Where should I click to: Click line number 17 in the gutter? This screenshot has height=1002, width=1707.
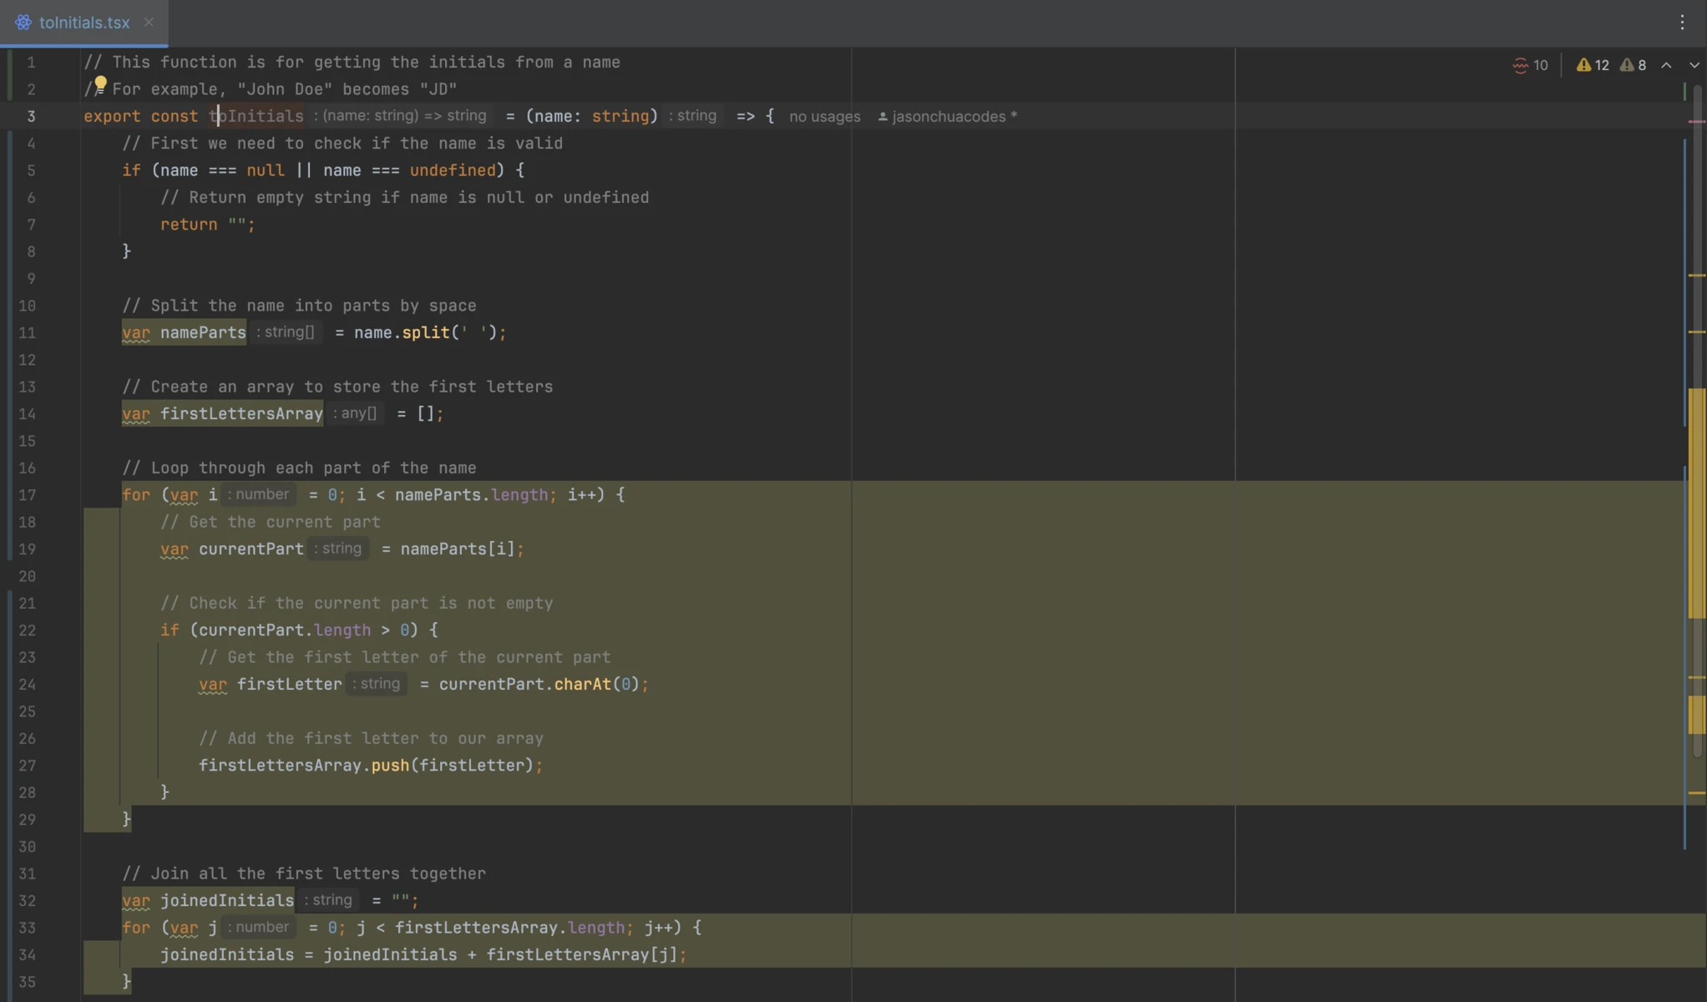(28, 495)
